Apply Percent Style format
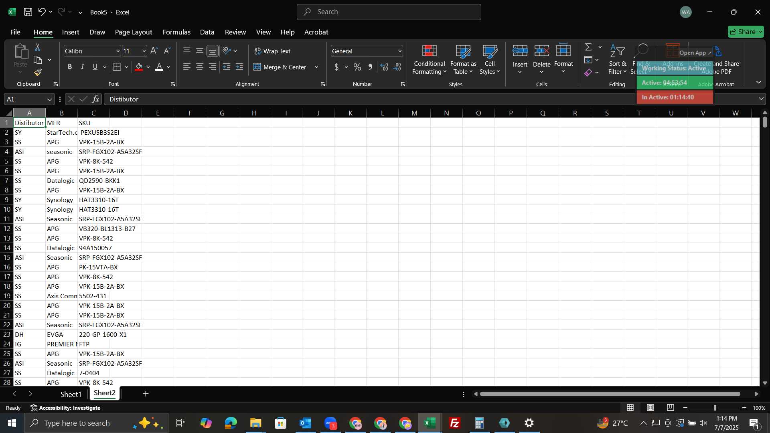The height and width of the screenshot is (433, 770). pos(357,67)
